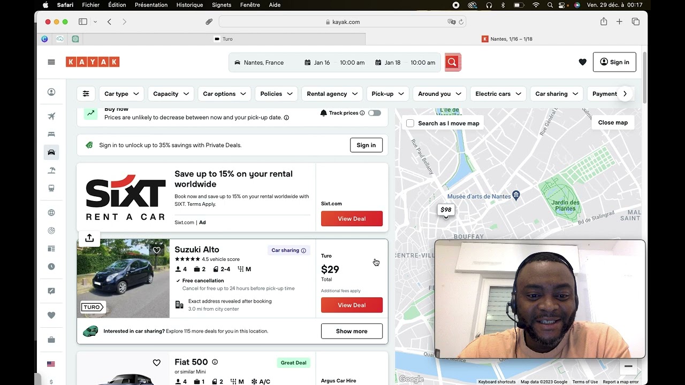The height and width of the screenshot is (385, 685).
Task: Open saved trips heart icon in header
Action: pos(582,62)
